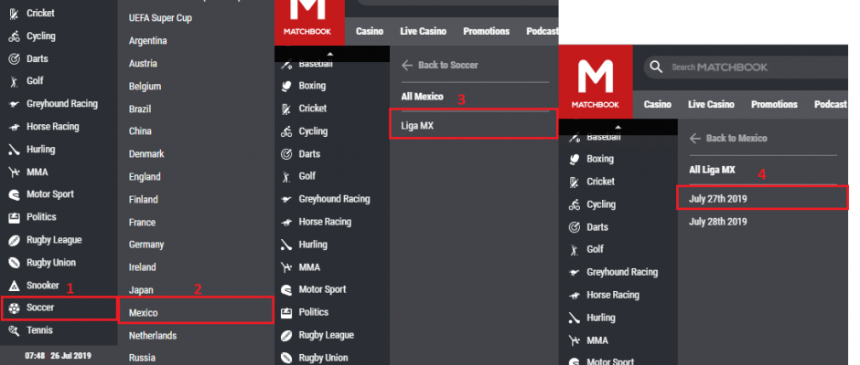Click into the Search Matchbook field
Viewport: 860px width, 365px height.
[746, 68]
